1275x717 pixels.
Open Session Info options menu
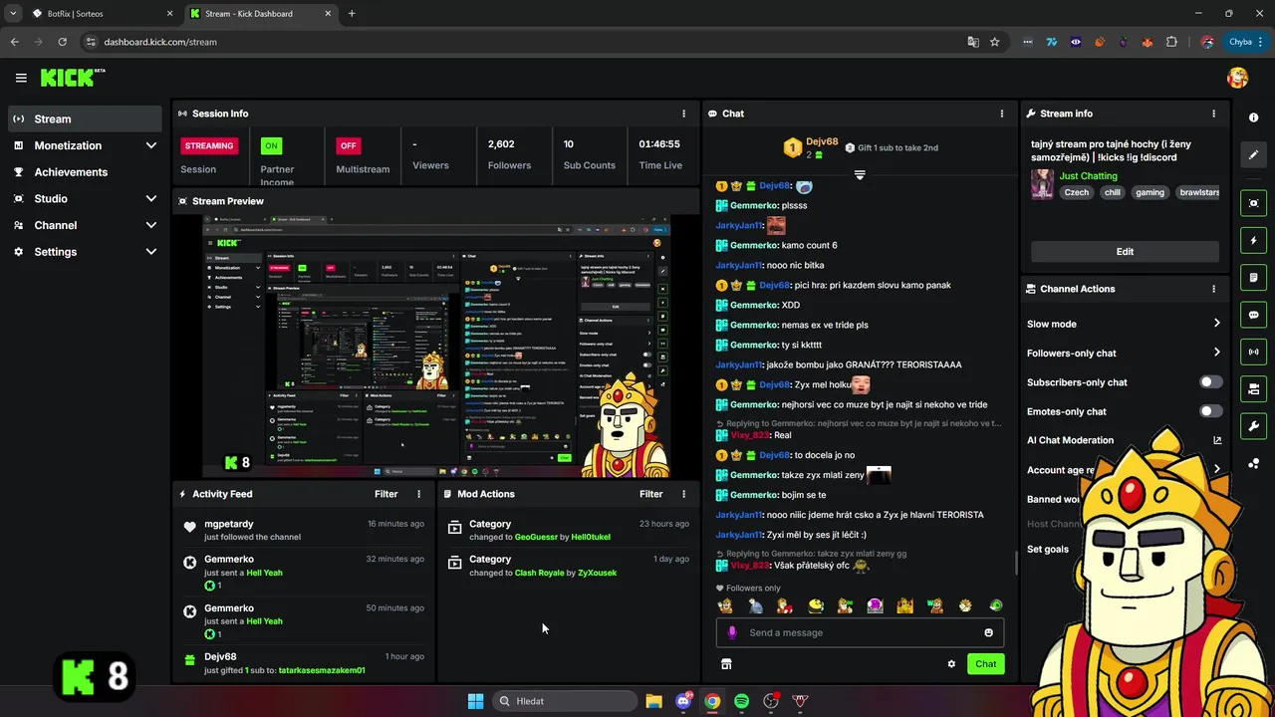[x=683, y=114]
